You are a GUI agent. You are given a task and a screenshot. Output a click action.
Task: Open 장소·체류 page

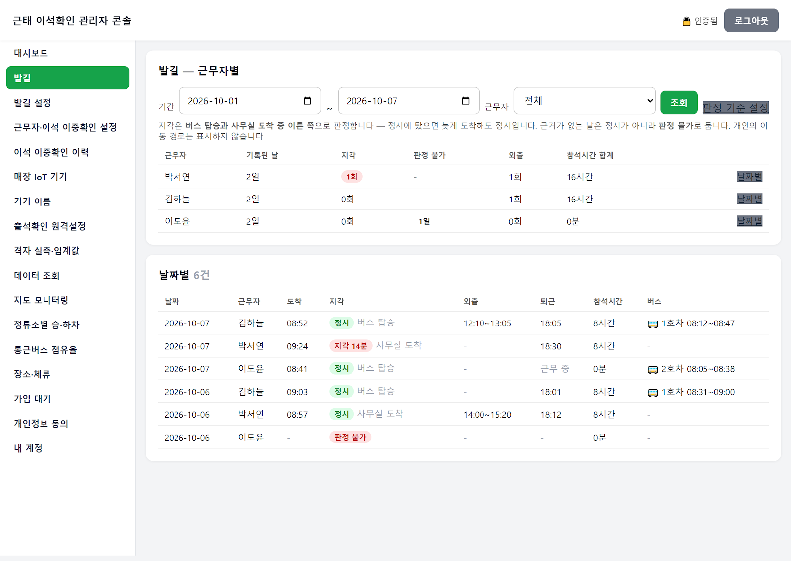click(68, 374)
